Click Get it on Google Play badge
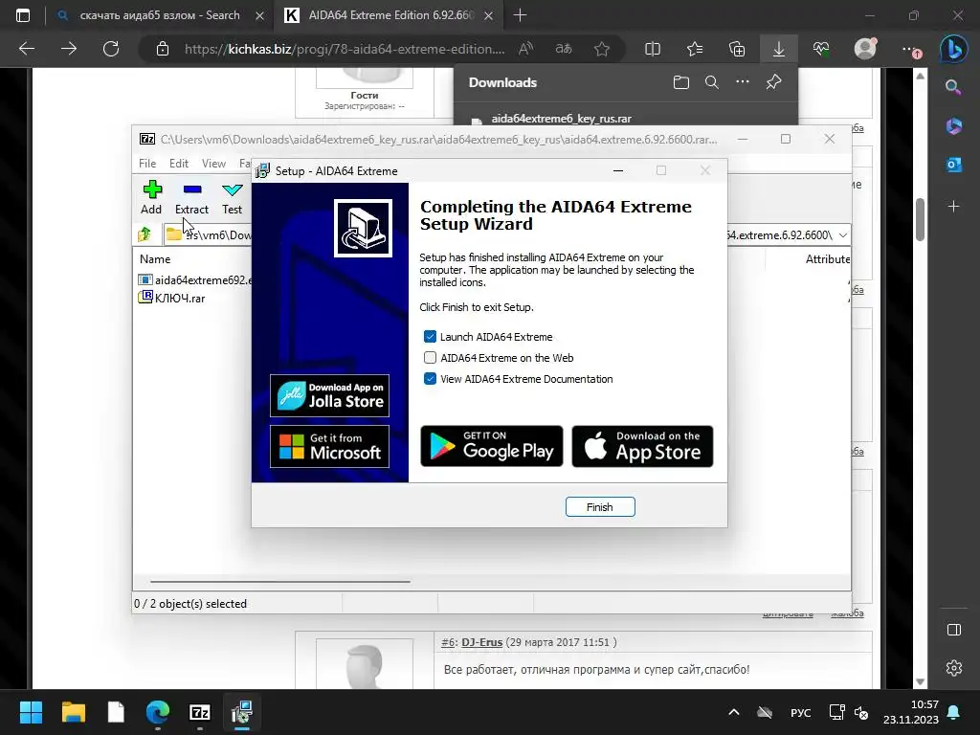Screen dimensions: 980x735 pyautogui.click(x=492, y=446)
